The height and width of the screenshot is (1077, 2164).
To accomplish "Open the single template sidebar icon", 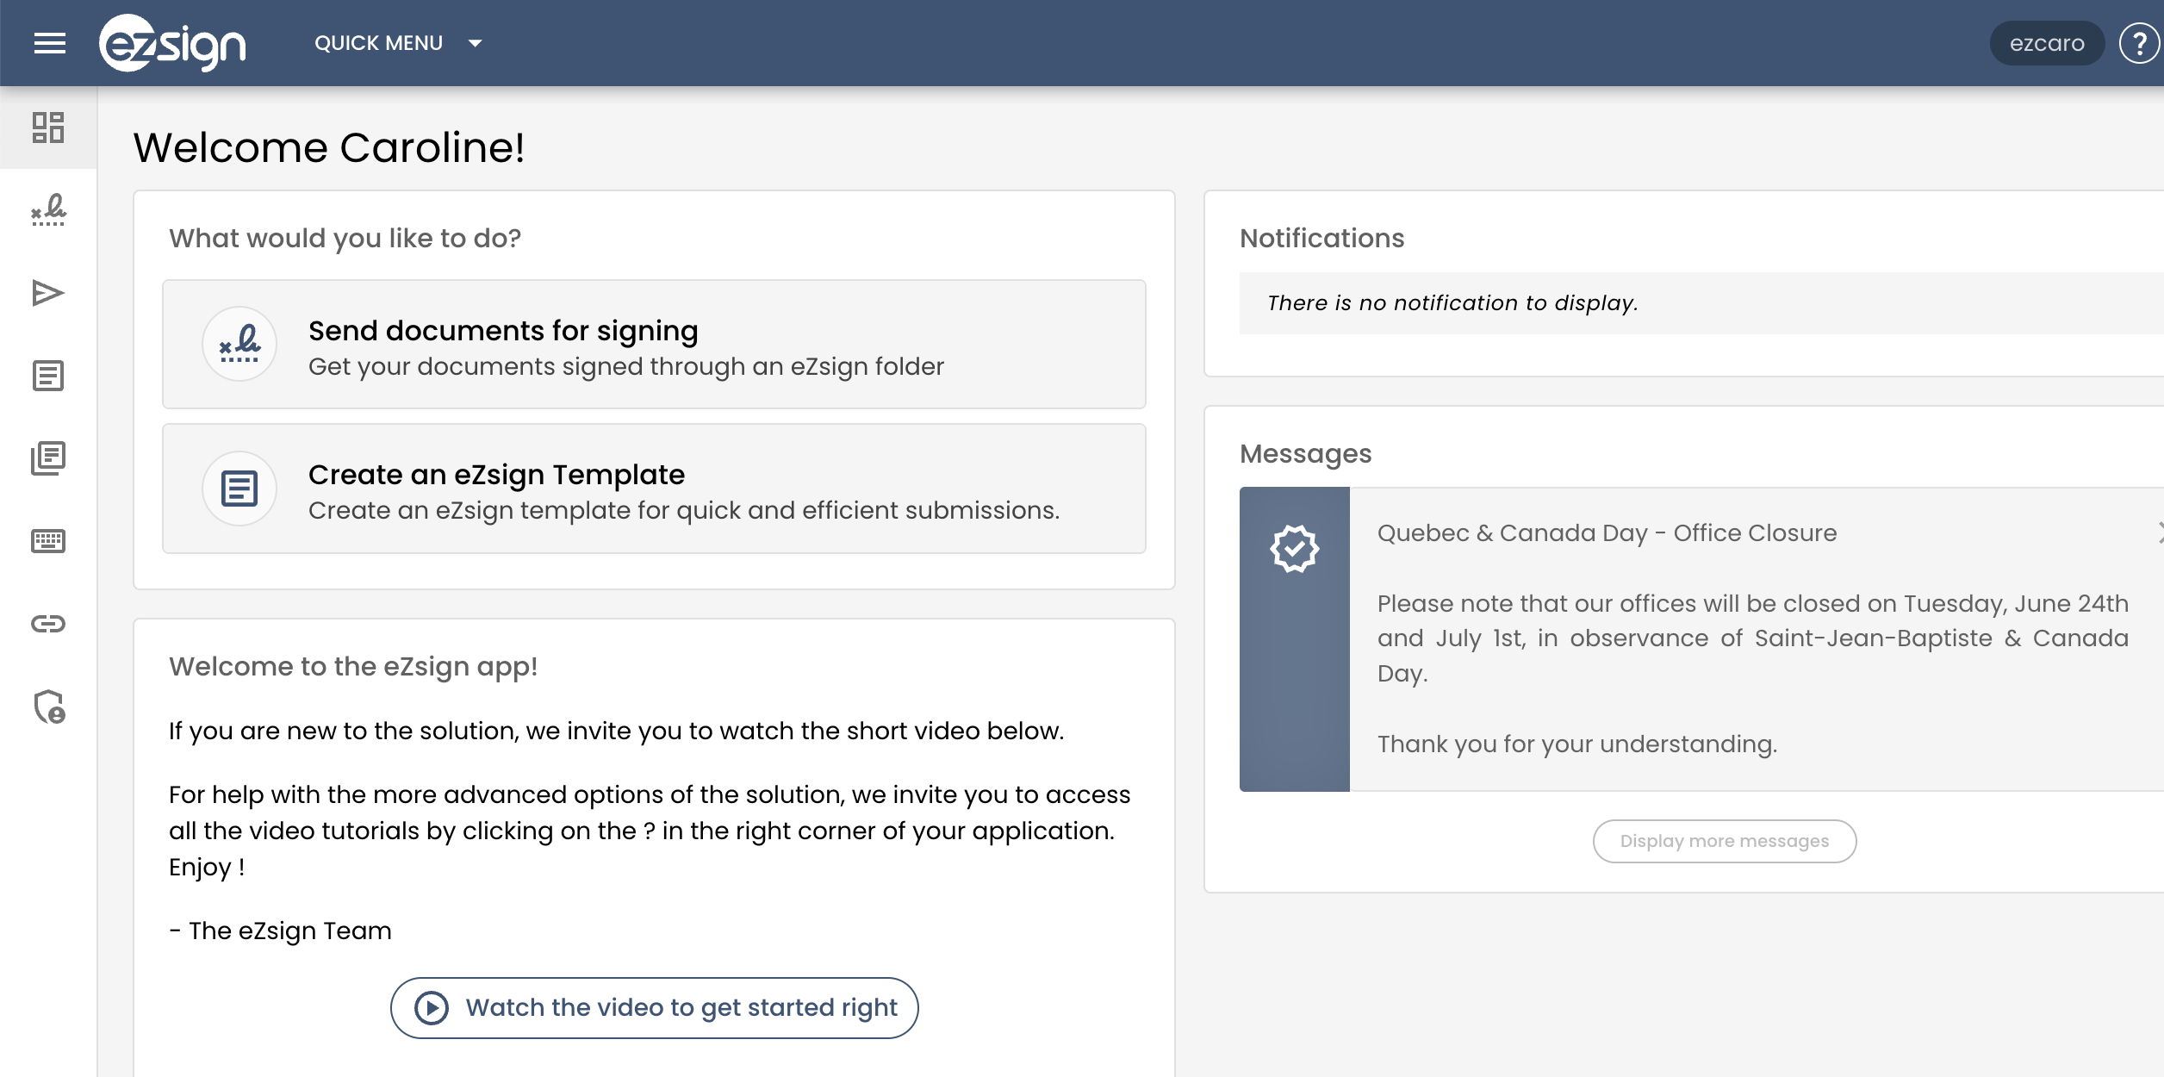I will pyautogui.click(x=48, y=376).
